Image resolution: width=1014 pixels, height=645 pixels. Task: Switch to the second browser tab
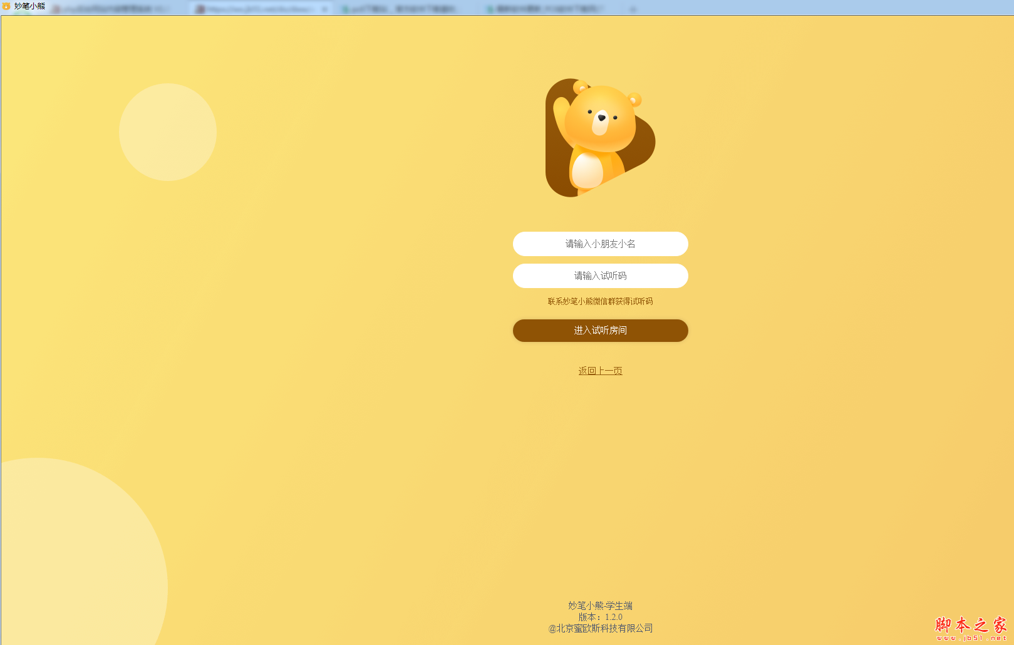[x=257, y=9]
